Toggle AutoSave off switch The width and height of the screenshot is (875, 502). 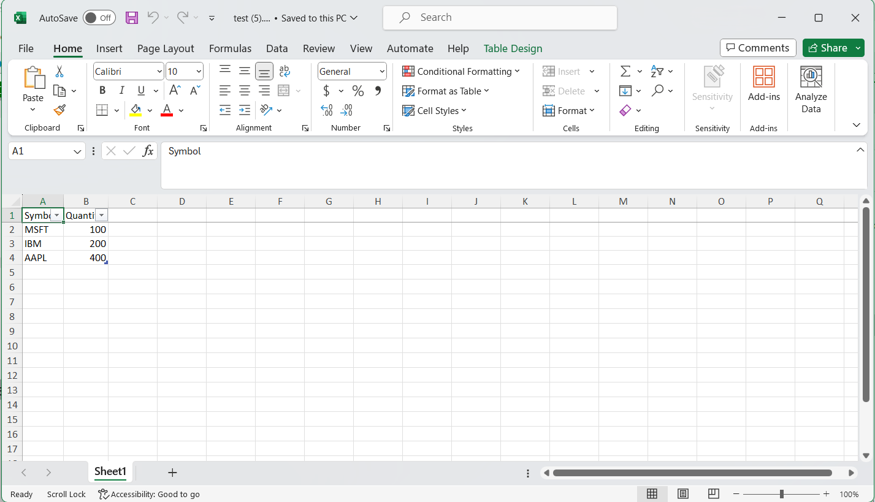tap(99, 18)
